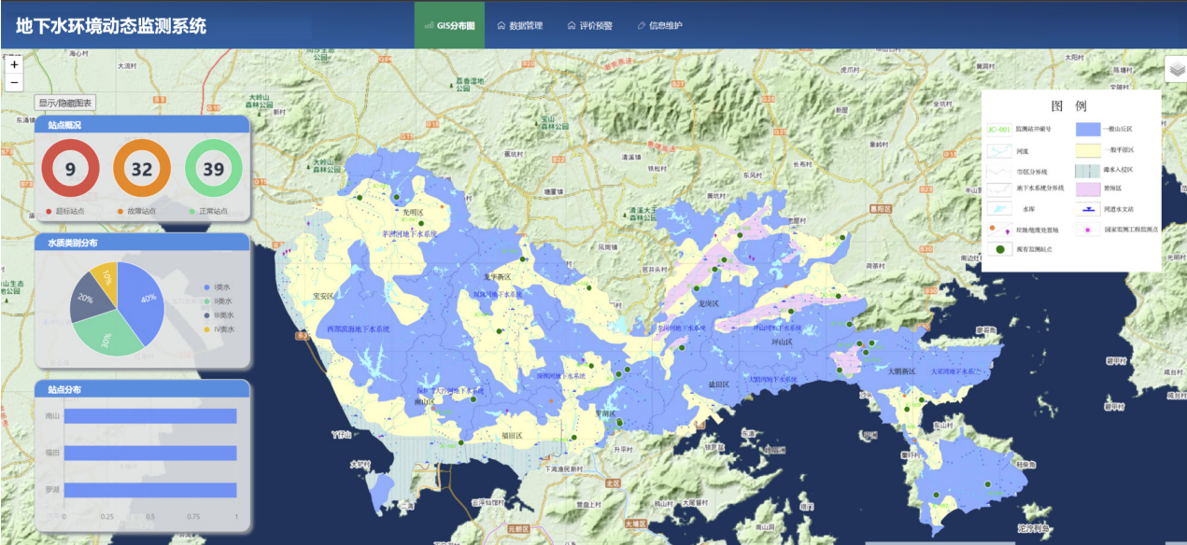Image resolution: width=1187 pixels, height=545 pixels.
Task: Click the orange 故障站点 ring showing 32
Action: pos(142,169)
